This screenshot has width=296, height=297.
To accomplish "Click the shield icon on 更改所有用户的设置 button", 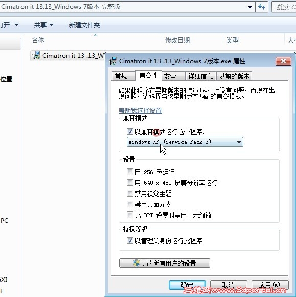I will 136,263.
